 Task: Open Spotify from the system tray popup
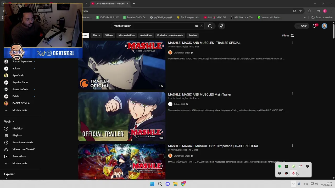click(280, 166)
